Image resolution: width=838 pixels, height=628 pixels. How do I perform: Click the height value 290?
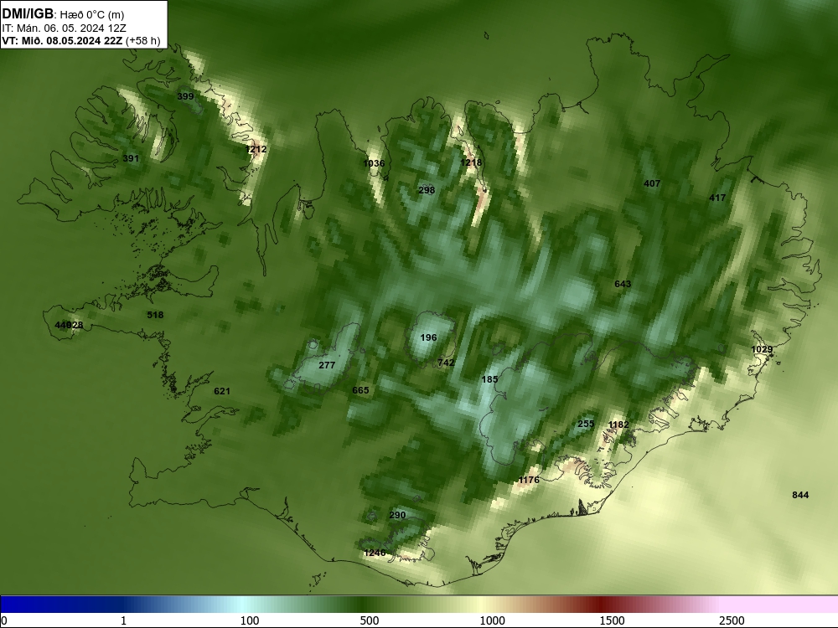(397, 515)
